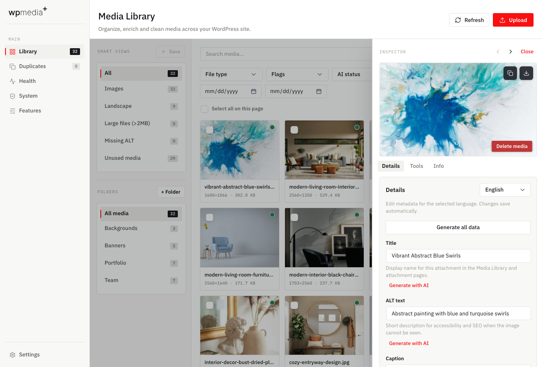Open the Portfolio folder

[x=141, y=263]
